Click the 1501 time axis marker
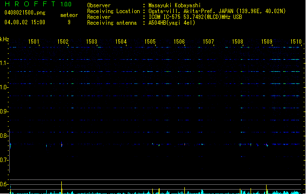 (34, 42)
